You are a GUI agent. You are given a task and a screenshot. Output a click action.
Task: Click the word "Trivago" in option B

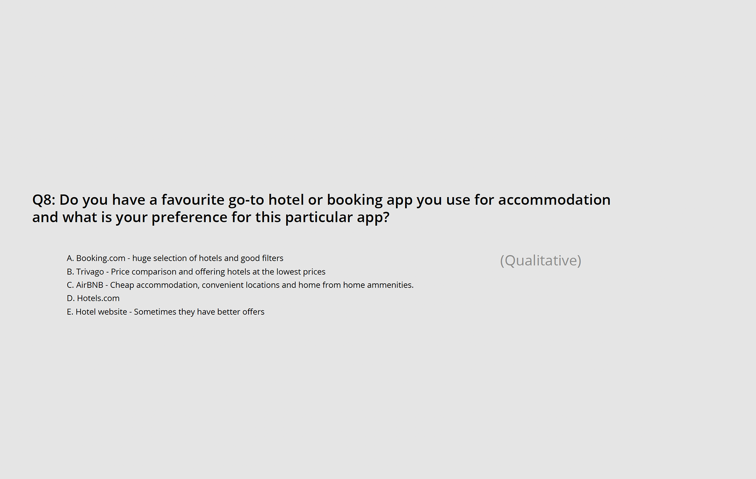click(90, 272)
